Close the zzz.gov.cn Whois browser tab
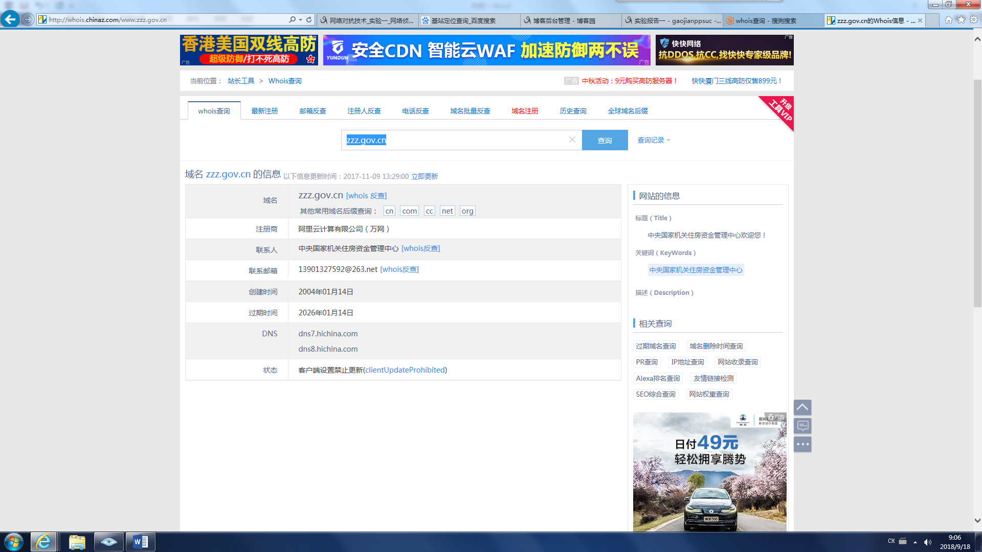The image size is (982, 552). tap(920, 20)
